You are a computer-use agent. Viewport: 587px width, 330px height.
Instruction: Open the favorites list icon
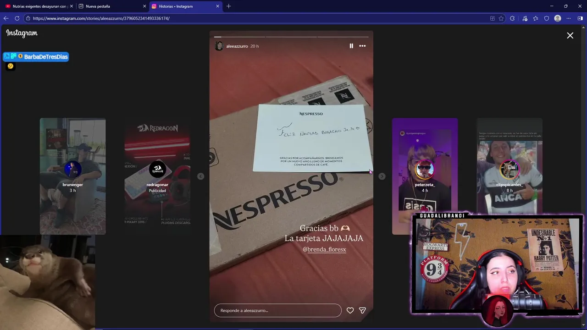coord(536,18)
